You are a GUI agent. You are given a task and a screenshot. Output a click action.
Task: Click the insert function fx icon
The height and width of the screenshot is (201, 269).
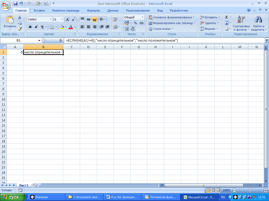pyautogui.click(x=61, y=41)
